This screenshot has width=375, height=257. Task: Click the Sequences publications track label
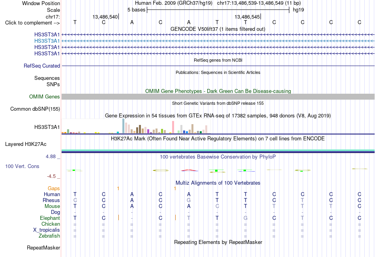47,78
